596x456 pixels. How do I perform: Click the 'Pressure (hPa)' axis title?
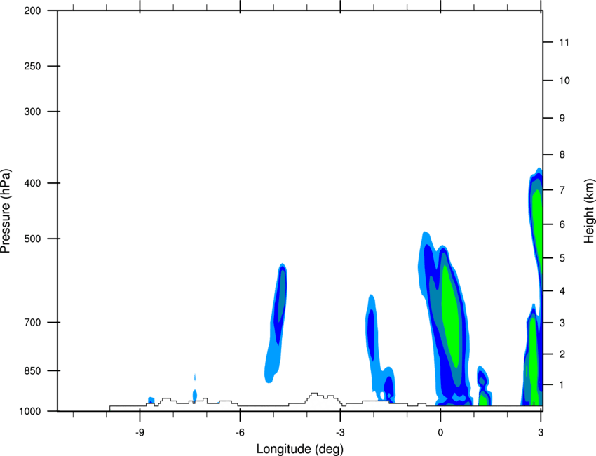click(6, 210)
